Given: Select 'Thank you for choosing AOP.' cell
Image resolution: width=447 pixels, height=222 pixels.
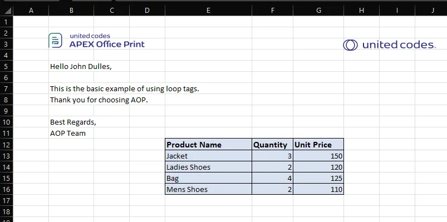Looking at the screenshot, I should coord(71,100).
